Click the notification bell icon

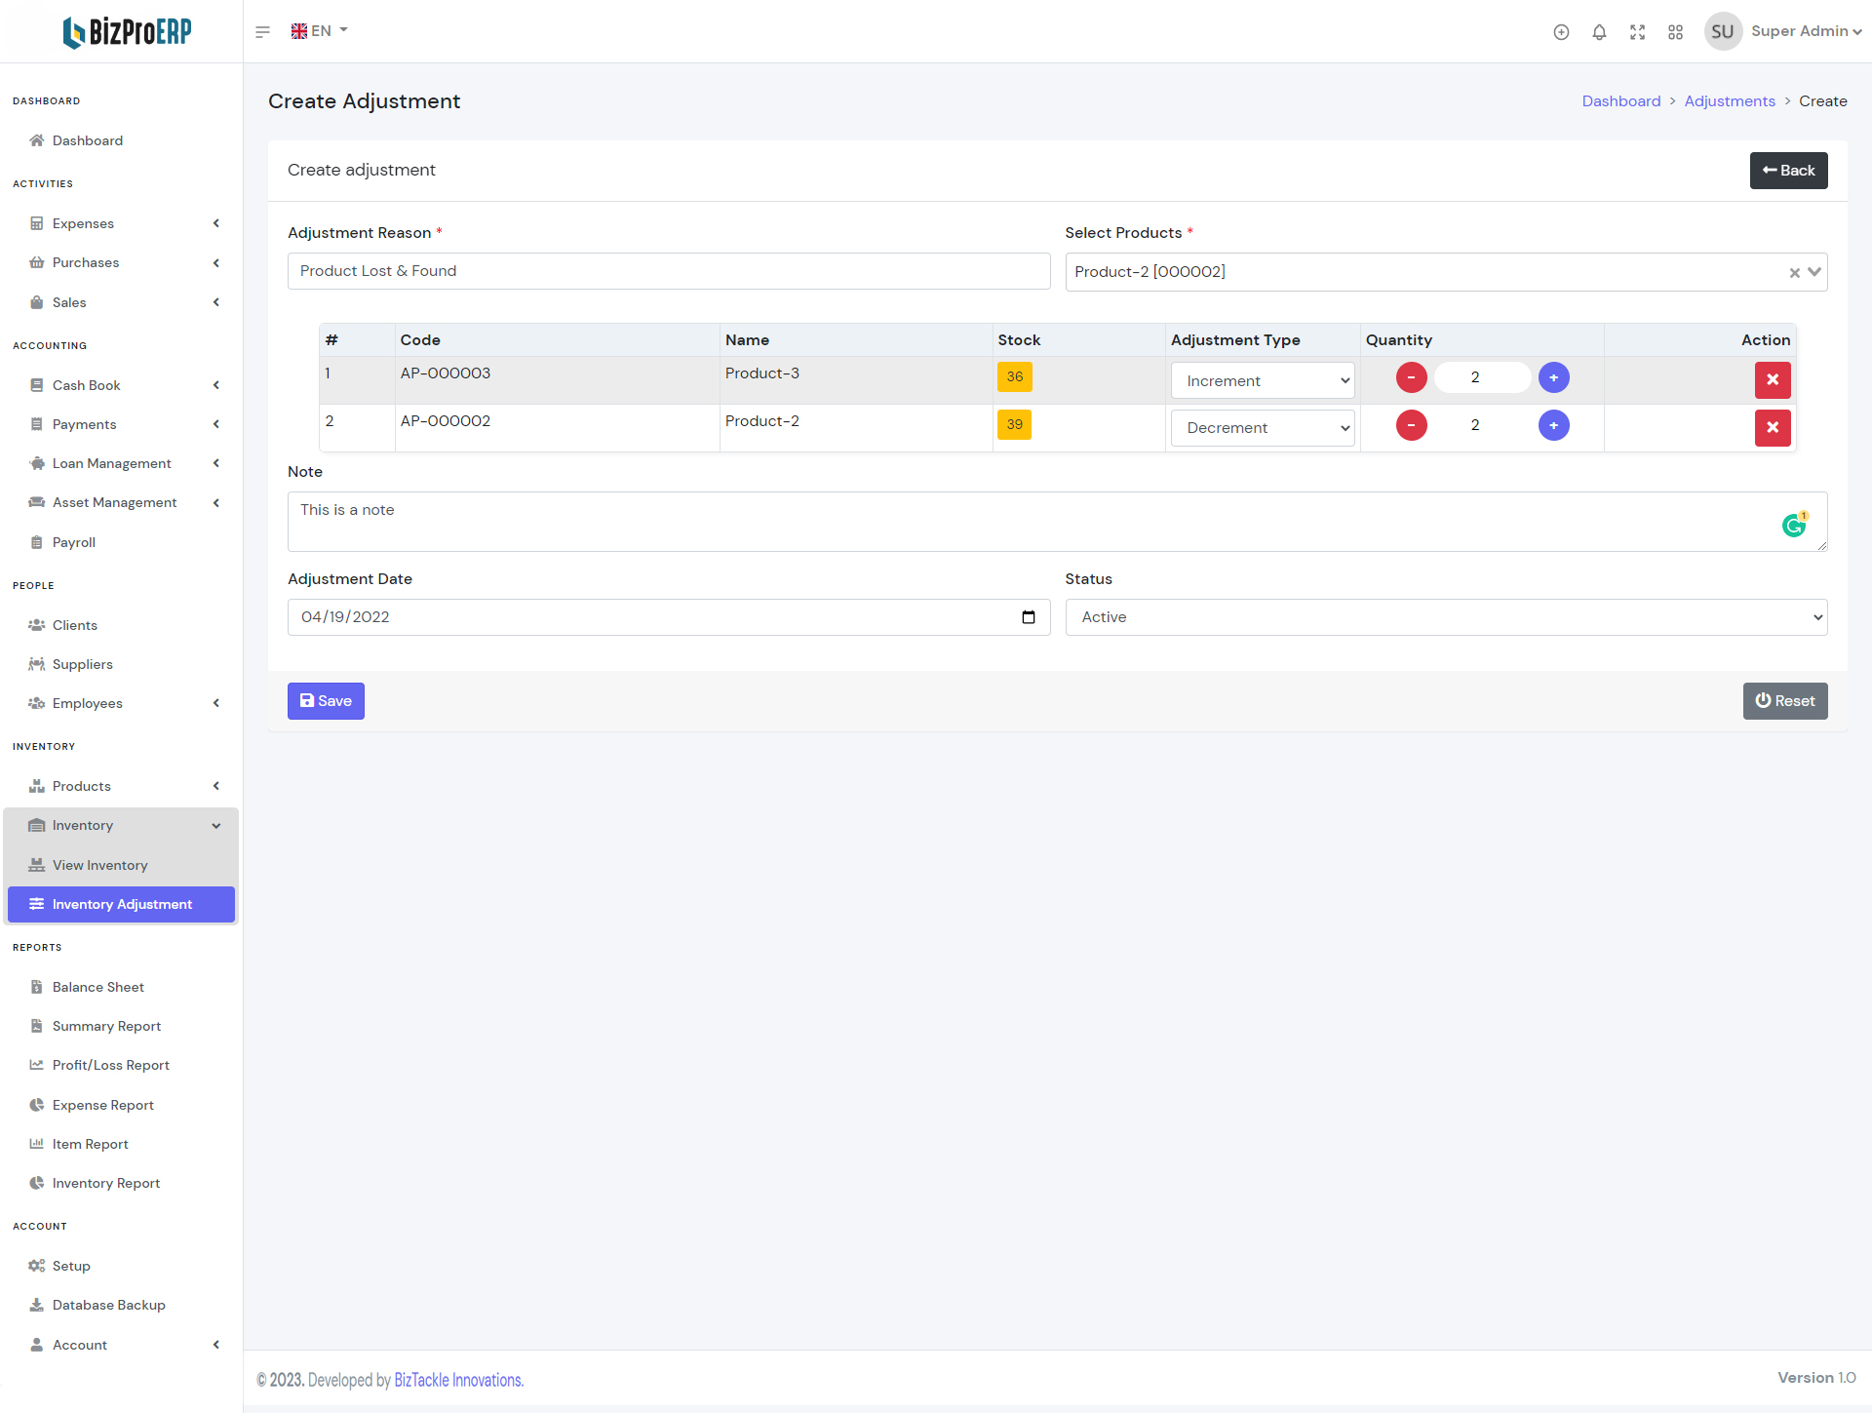[x=1599, y=32]
